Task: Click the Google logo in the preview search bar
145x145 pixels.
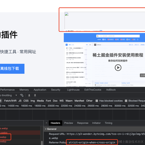Action: 98,36
